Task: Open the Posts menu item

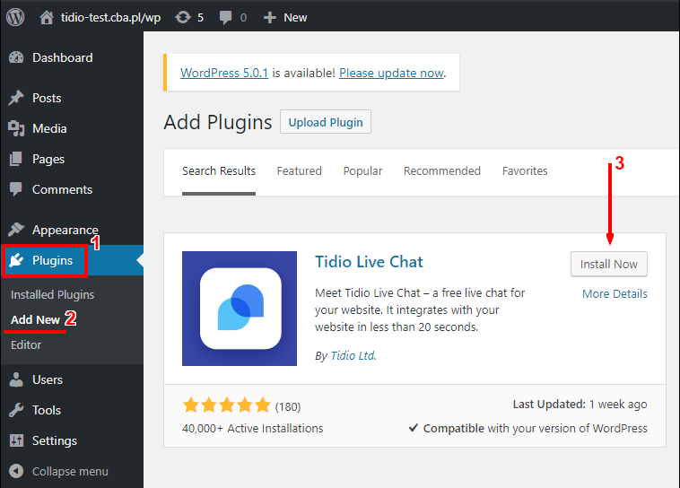Action: tap(47, 98)
